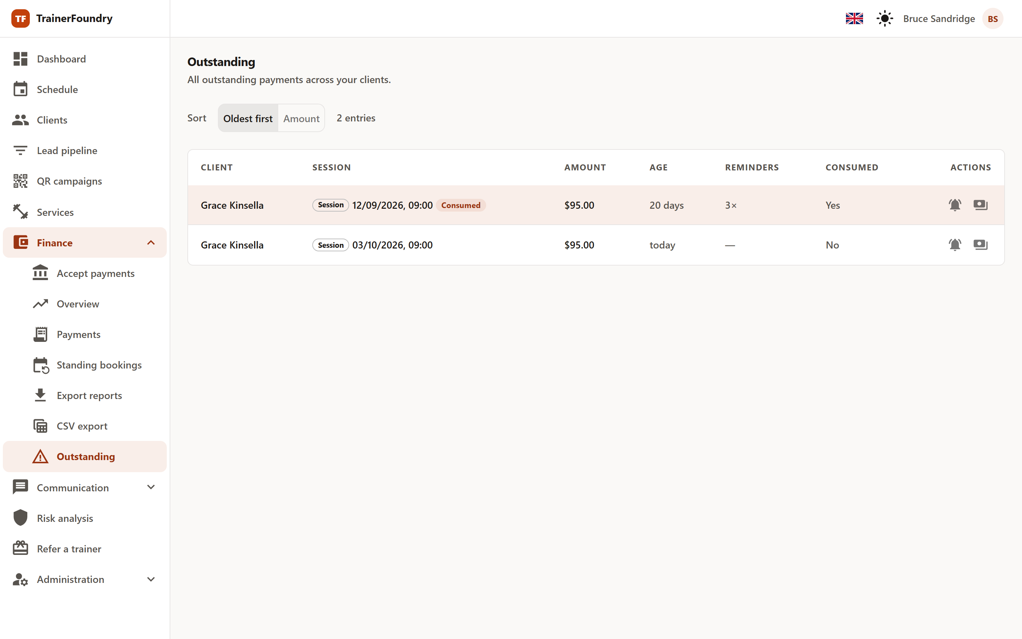Open Dashboard from the sidebar
The image size is (1022, 639).
coord(85,59)
